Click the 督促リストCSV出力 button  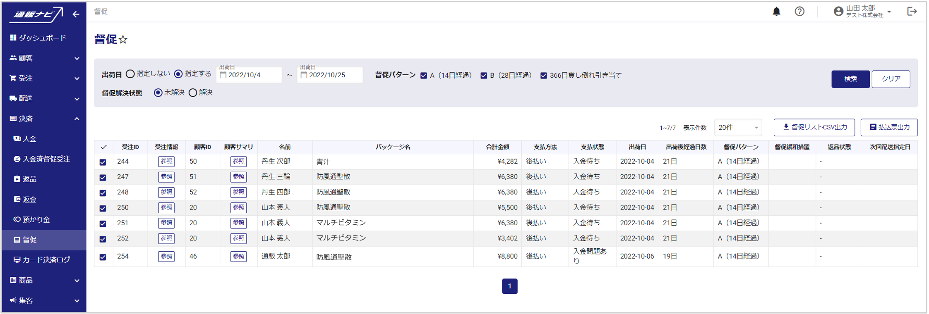click(814, 127)
